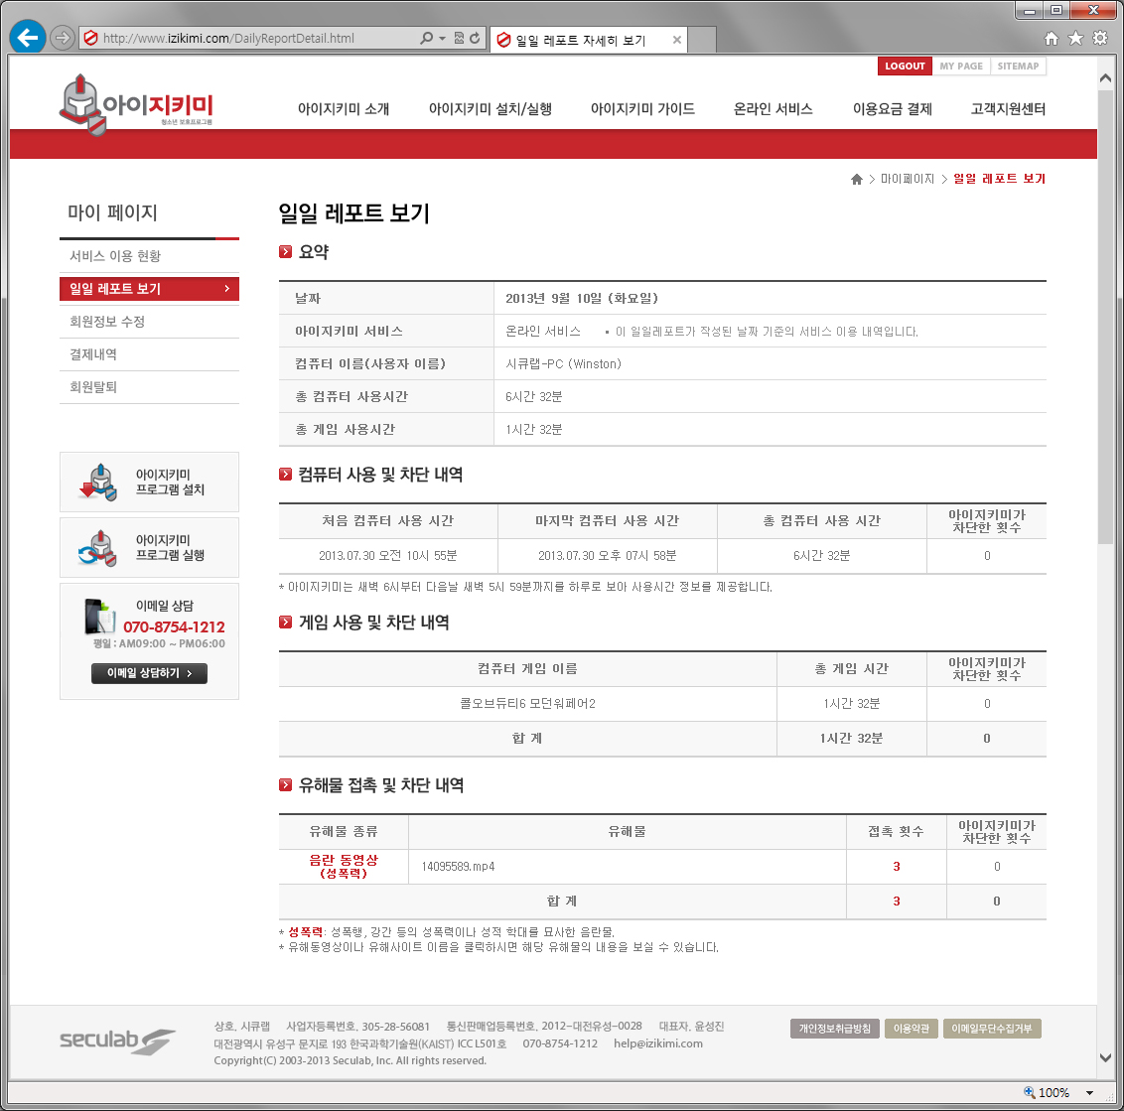Click the page vertical scrollbar down arrow
The height and width of the screenshot is (1111, 1124).
click(1105, 1058)
